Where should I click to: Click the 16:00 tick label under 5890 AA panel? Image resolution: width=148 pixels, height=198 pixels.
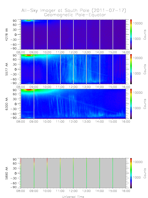point(126,191)
